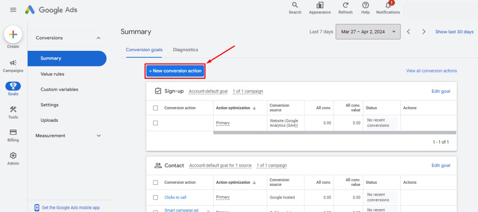Open the Clicks to call conversion action
Screen dimensions: 478x212
[175, 197]
